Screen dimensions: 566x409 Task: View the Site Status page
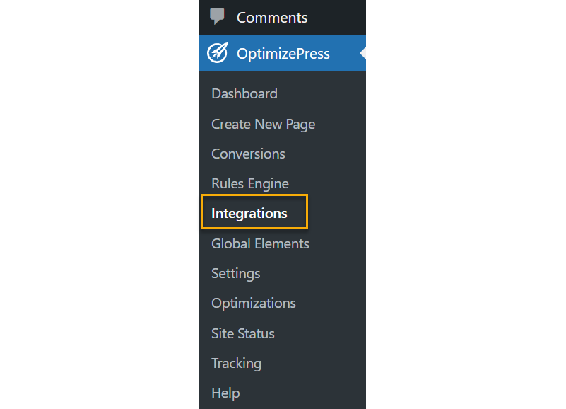tap(242, 333)
